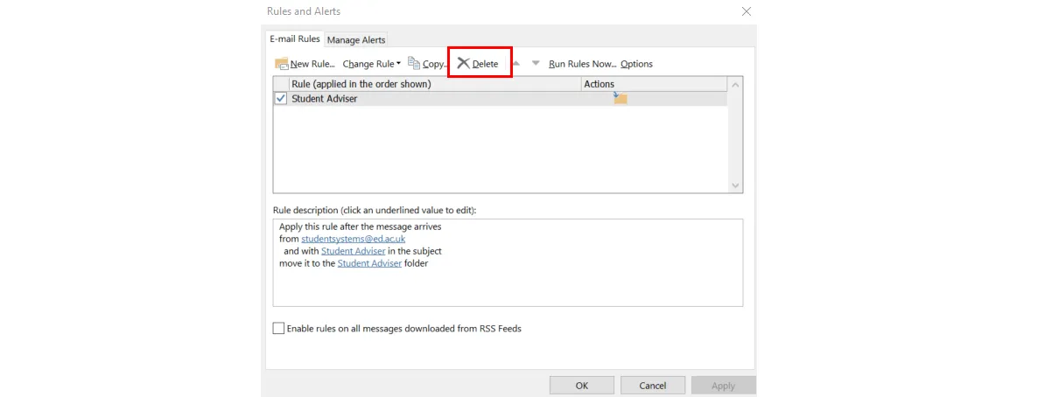Click the Apply button
1059x397 pixels.
tap(723, 386)
